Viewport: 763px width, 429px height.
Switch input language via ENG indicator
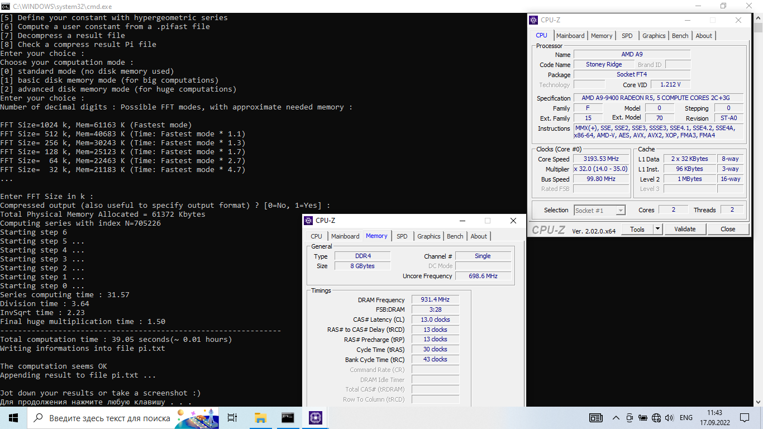(x=686, y=418)
